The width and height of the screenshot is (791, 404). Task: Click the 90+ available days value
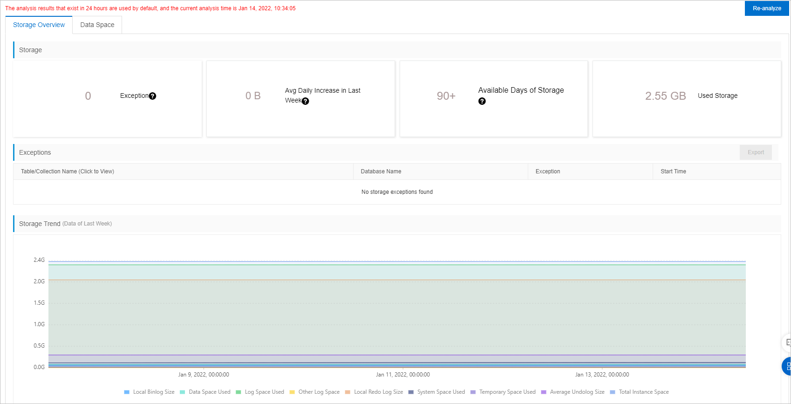coord(446,96)
